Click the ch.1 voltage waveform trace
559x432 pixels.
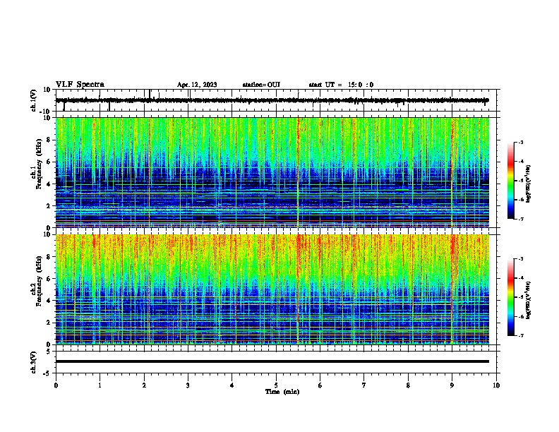(x=272, y=100)
